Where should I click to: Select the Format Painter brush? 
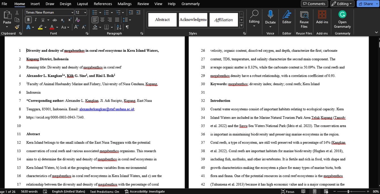click(x=17, y=27)
